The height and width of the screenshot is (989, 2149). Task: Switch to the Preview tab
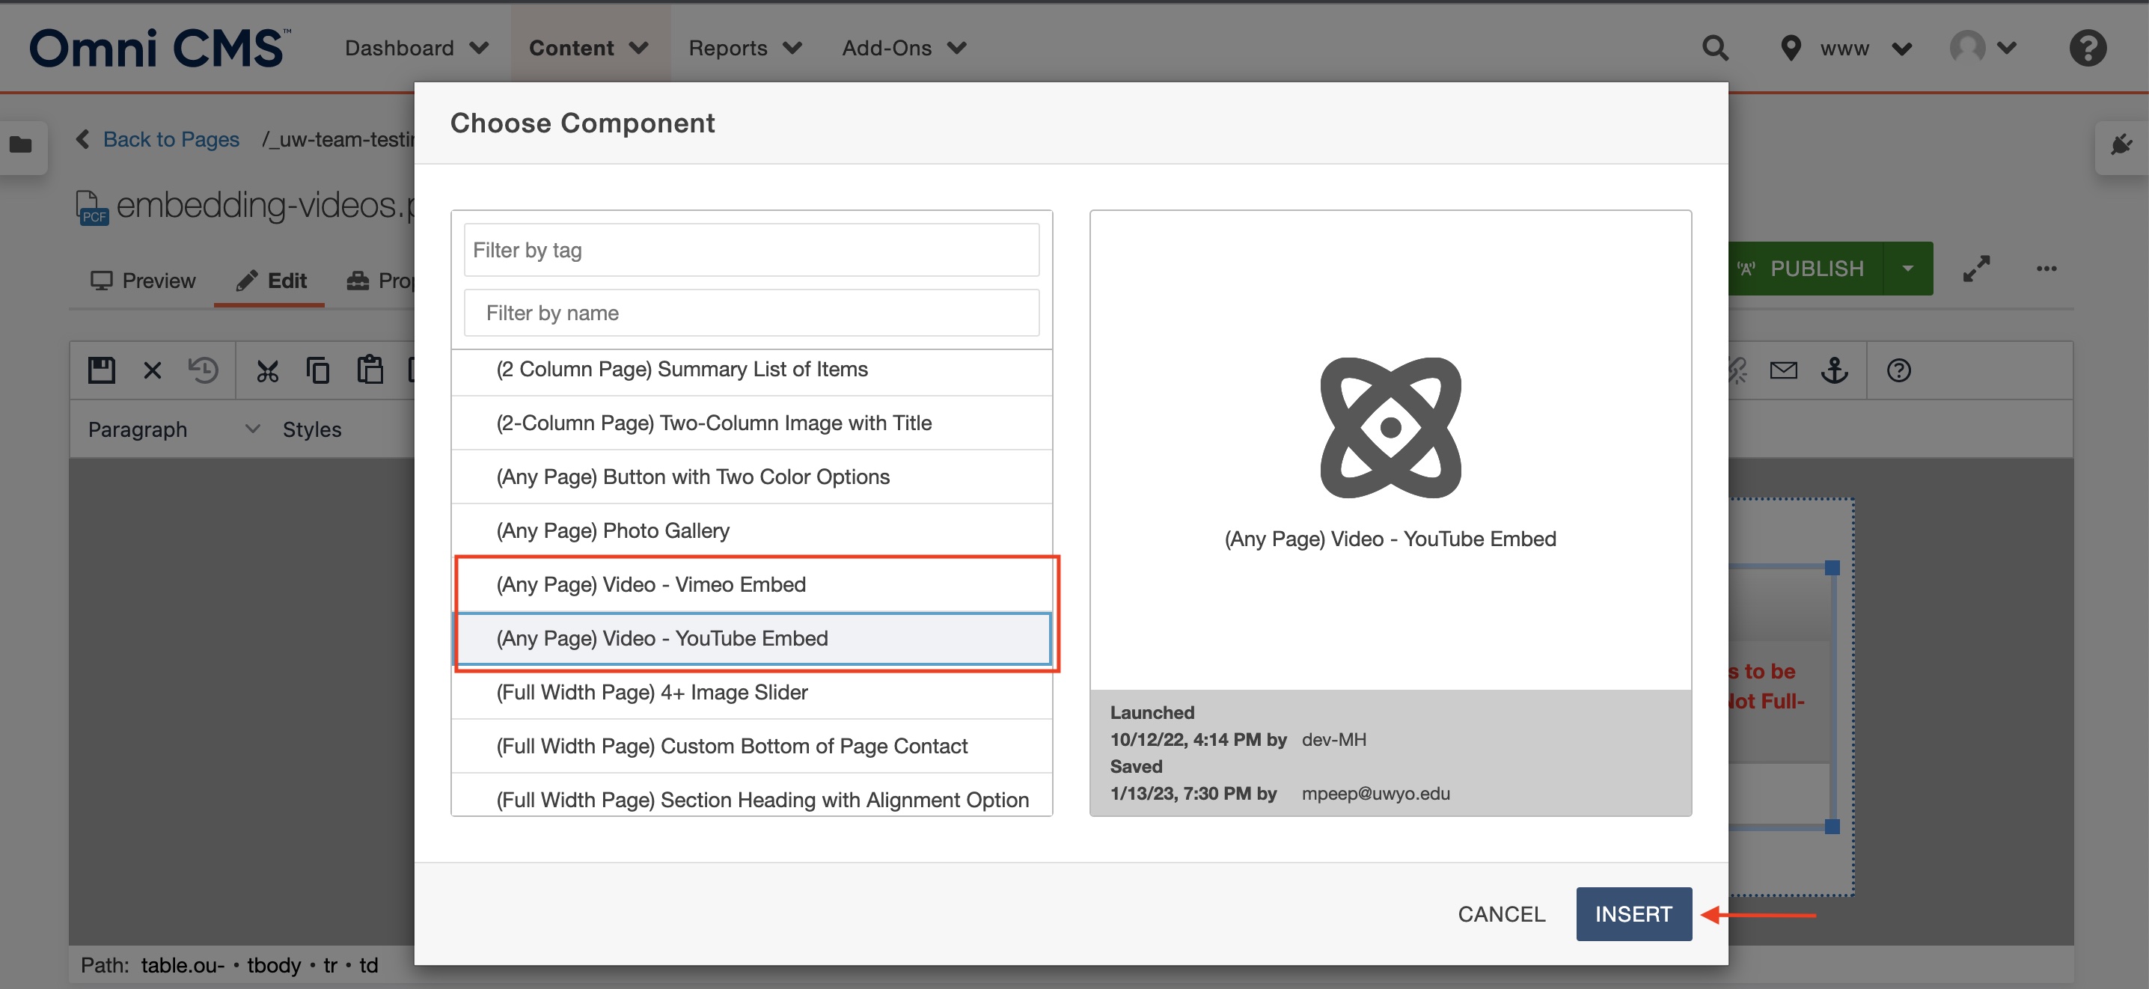[x=143, y=281]
